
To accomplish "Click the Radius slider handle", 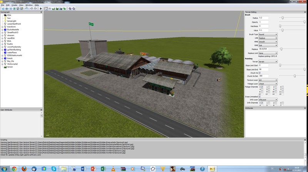I will pos(283,18).
